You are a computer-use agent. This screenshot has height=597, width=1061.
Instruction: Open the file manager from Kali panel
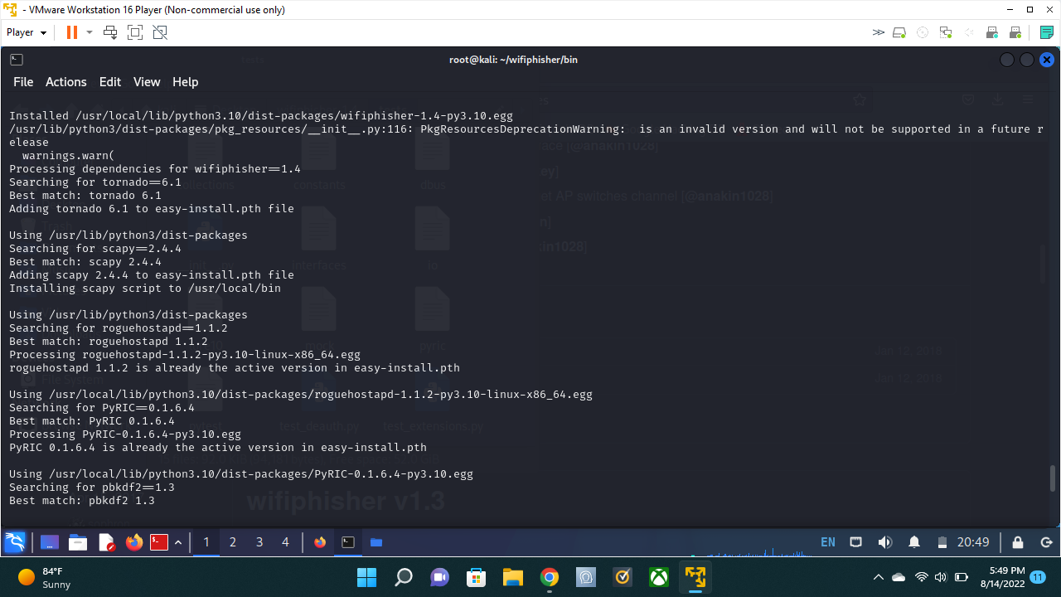(78, 542)
